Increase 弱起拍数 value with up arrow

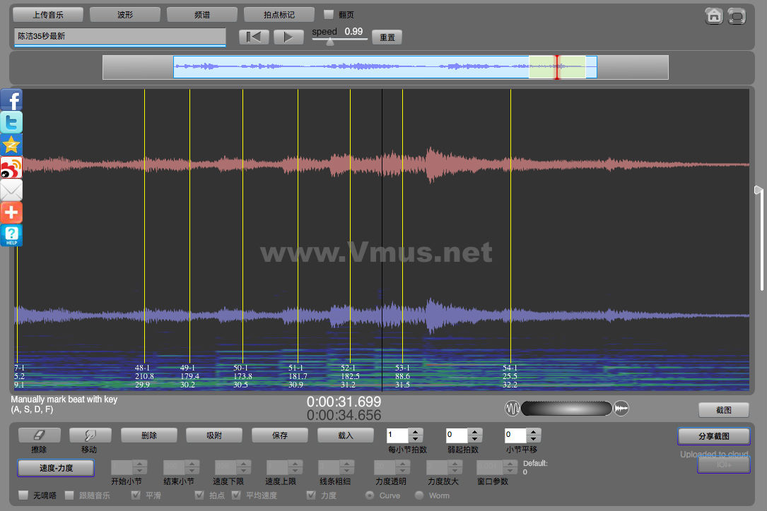(475, 432)
